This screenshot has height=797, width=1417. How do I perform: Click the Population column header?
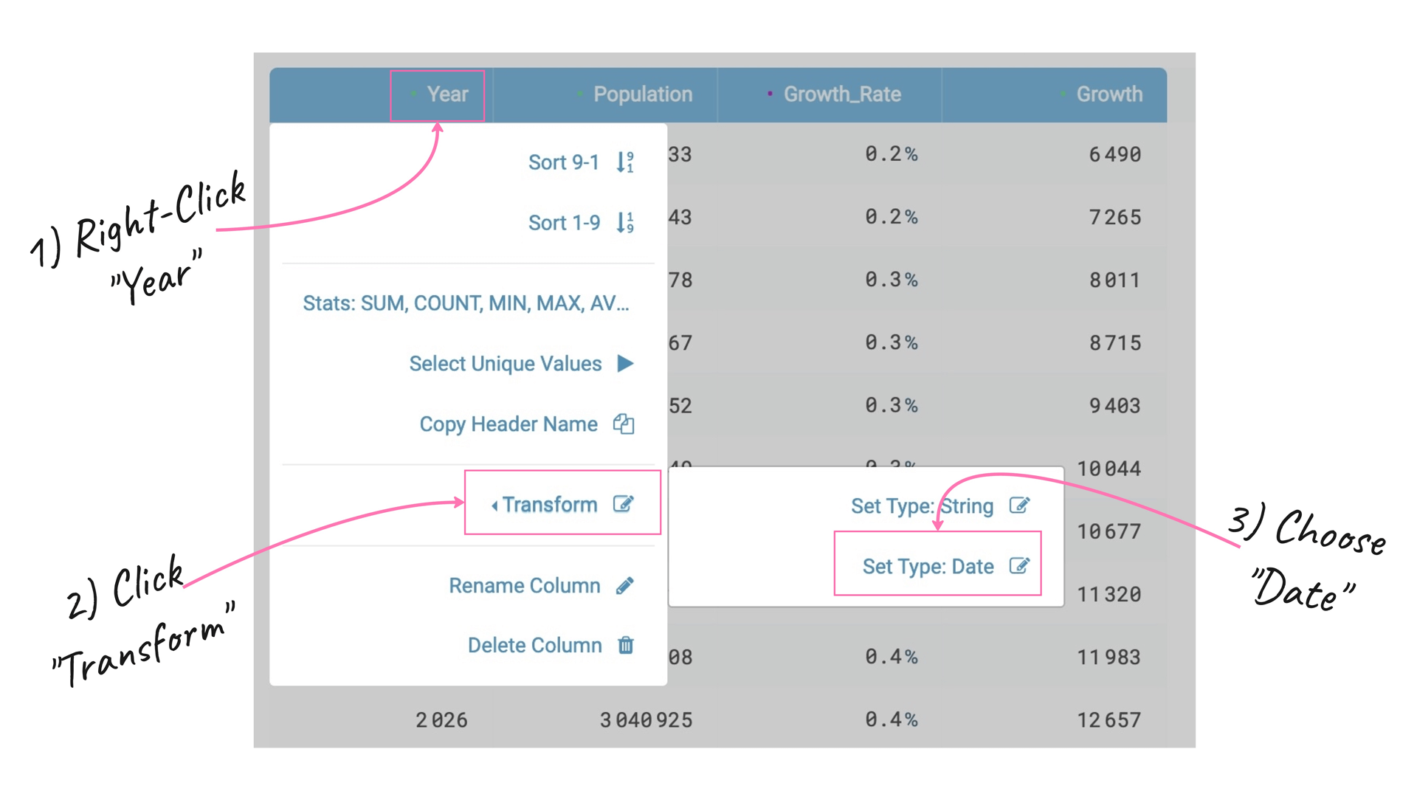pyautogui.click(x=642, y=94)
